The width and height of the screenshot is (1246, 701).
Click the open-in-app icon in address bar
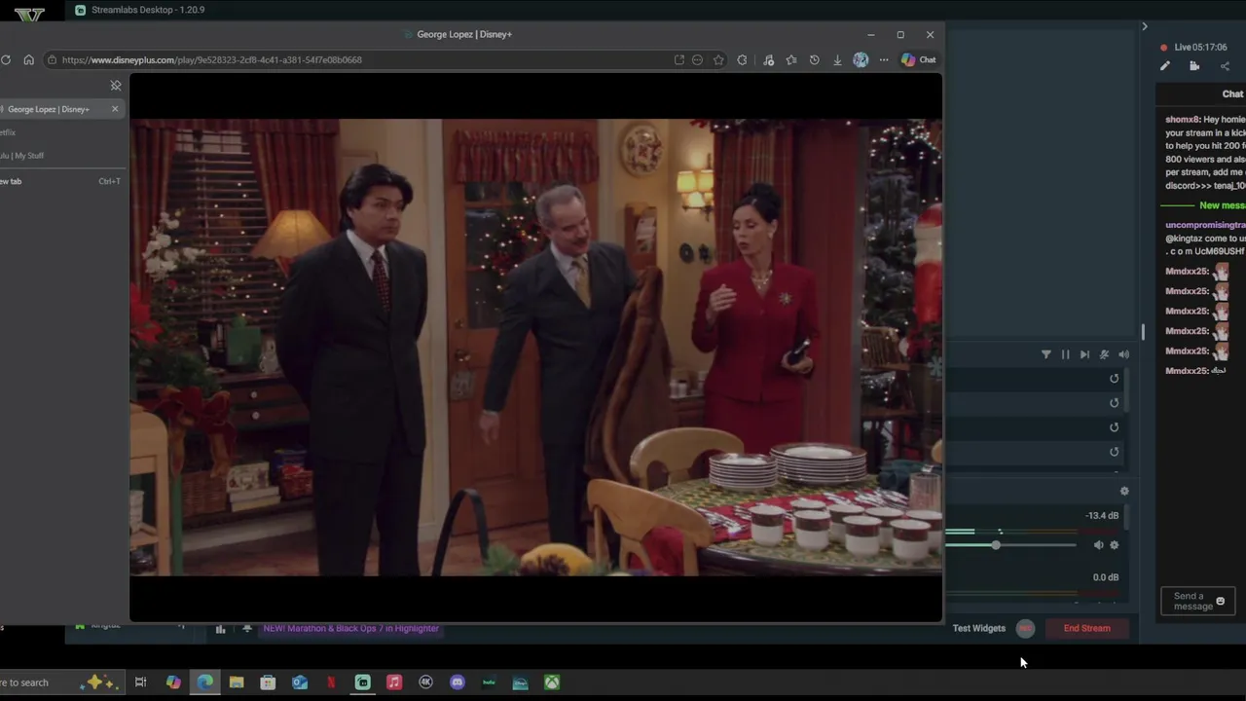coord(679,59)
